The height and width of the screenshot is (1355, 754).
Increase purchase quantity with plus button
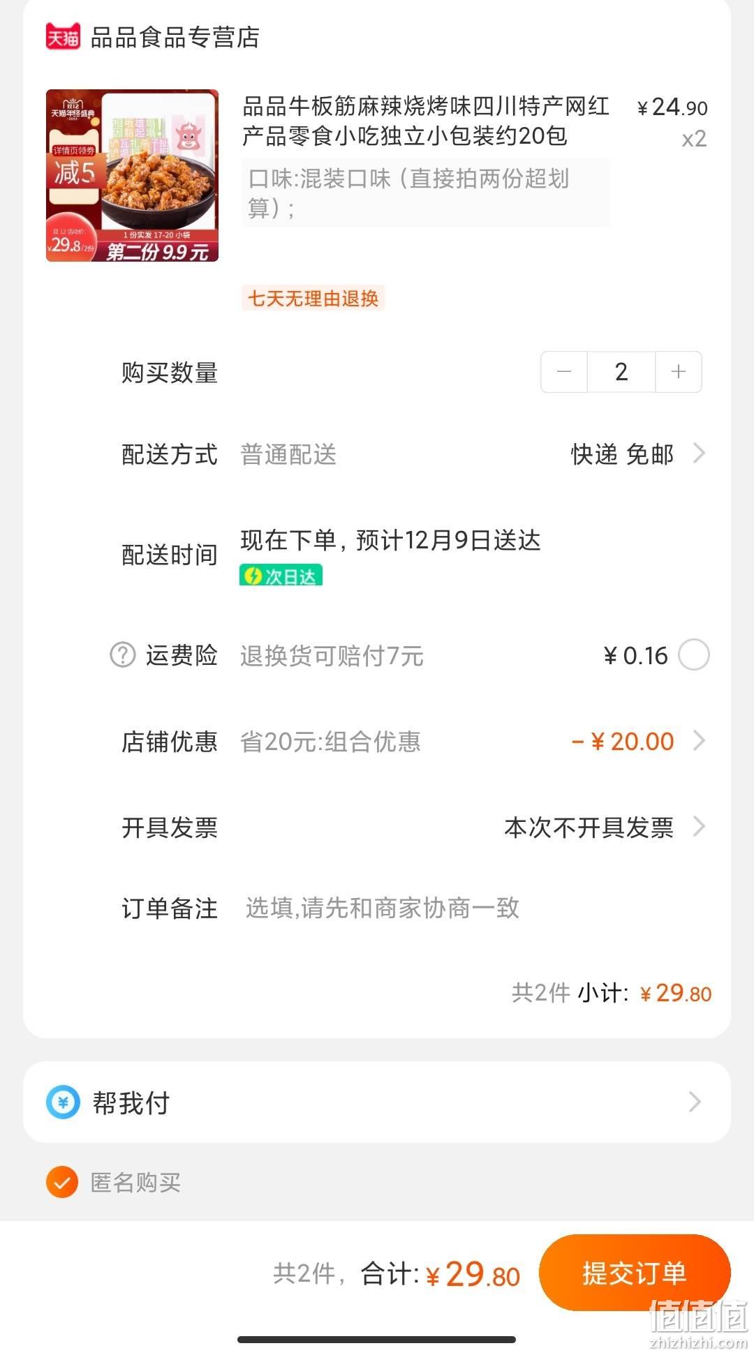coord(678,372)
